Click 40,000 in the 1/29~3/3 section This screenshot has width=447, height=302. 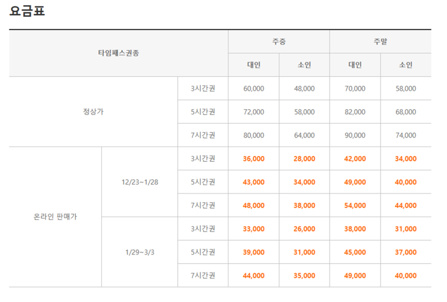(406, 275)
